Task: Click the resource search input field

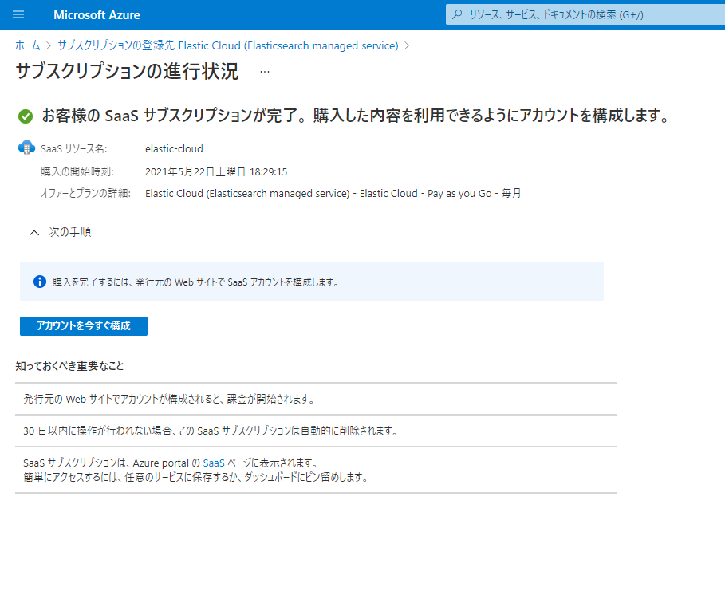Action: click(x=558, y=14)
